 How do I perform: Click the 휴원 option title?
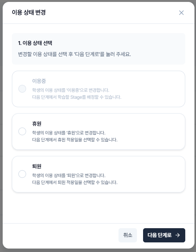click(x=37, y=124)
